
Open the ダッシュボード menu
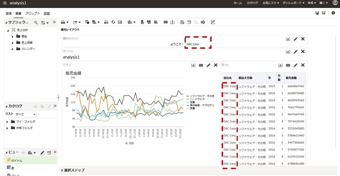pyautogui.click(x=293, y=3)
